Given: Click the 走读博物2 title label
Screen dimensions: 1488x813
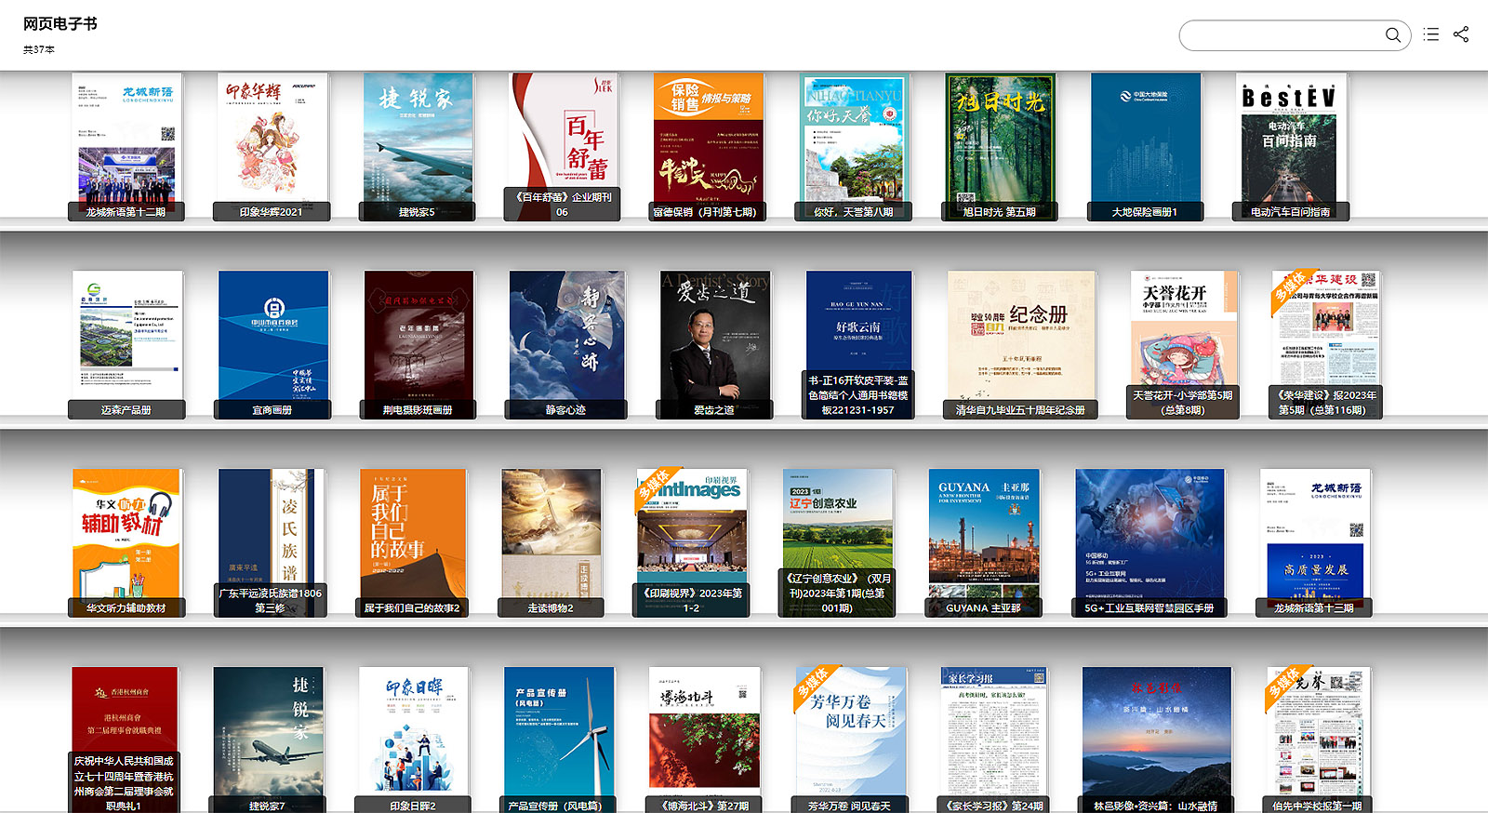Looking at the screenshot, I should (x=551, y=607).
